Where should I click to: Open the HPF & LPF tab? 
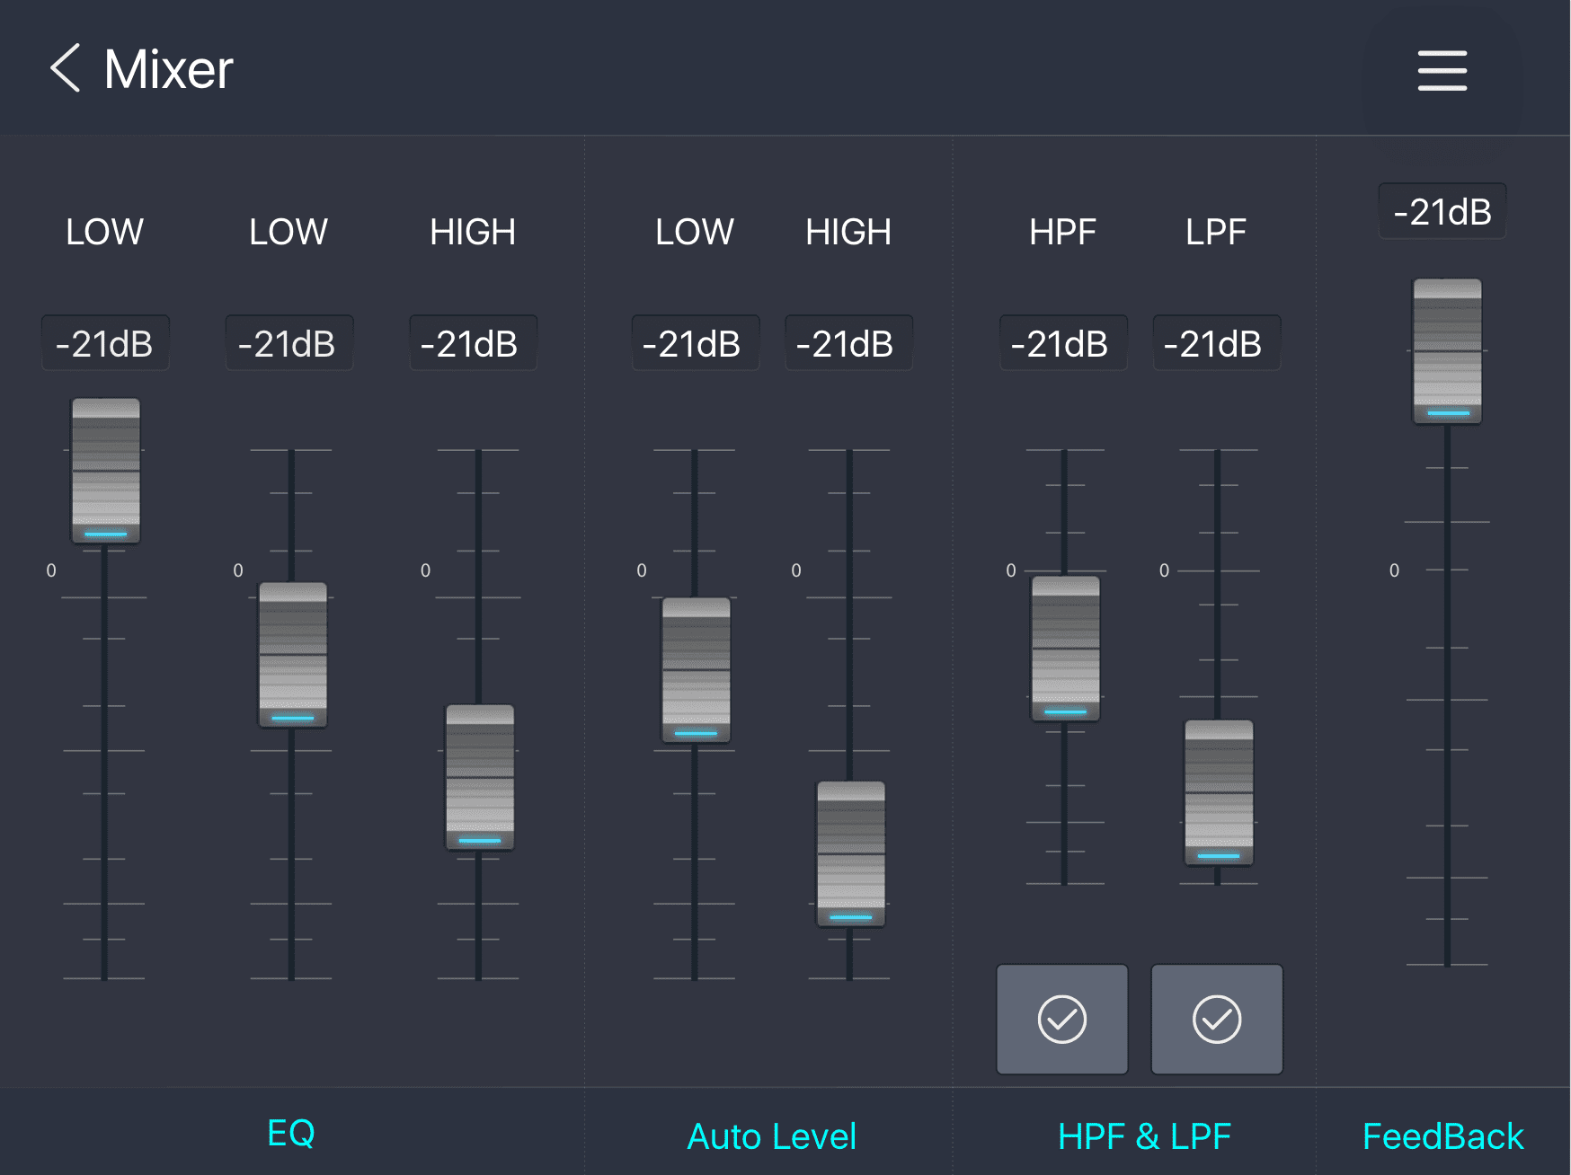(x=1143, y=1136)
